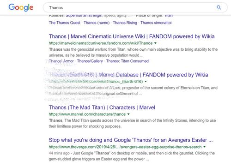Viewport: 231px width, 167px height.
Task: Expand the arrow next to Thanos_(Earth-616) URL
Action: point(146,81)
